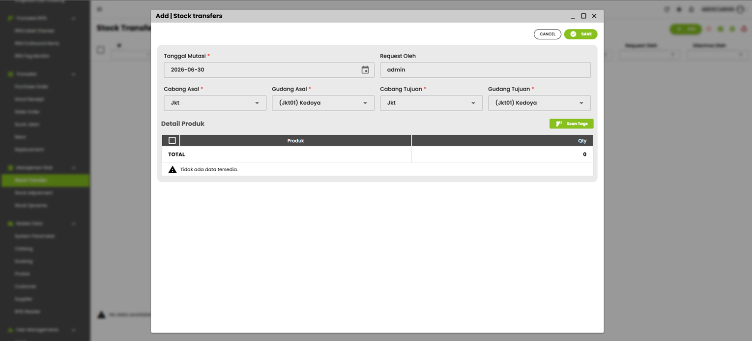Expand the Gudang Tujuan dropdown
Screen dimensions: 752x341
click(x=540, y=103)
